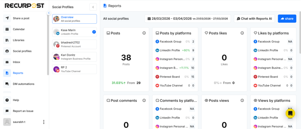Click the calendar icon in date range
The width and height of the screenshot is (301, 129).
(149, 18)
